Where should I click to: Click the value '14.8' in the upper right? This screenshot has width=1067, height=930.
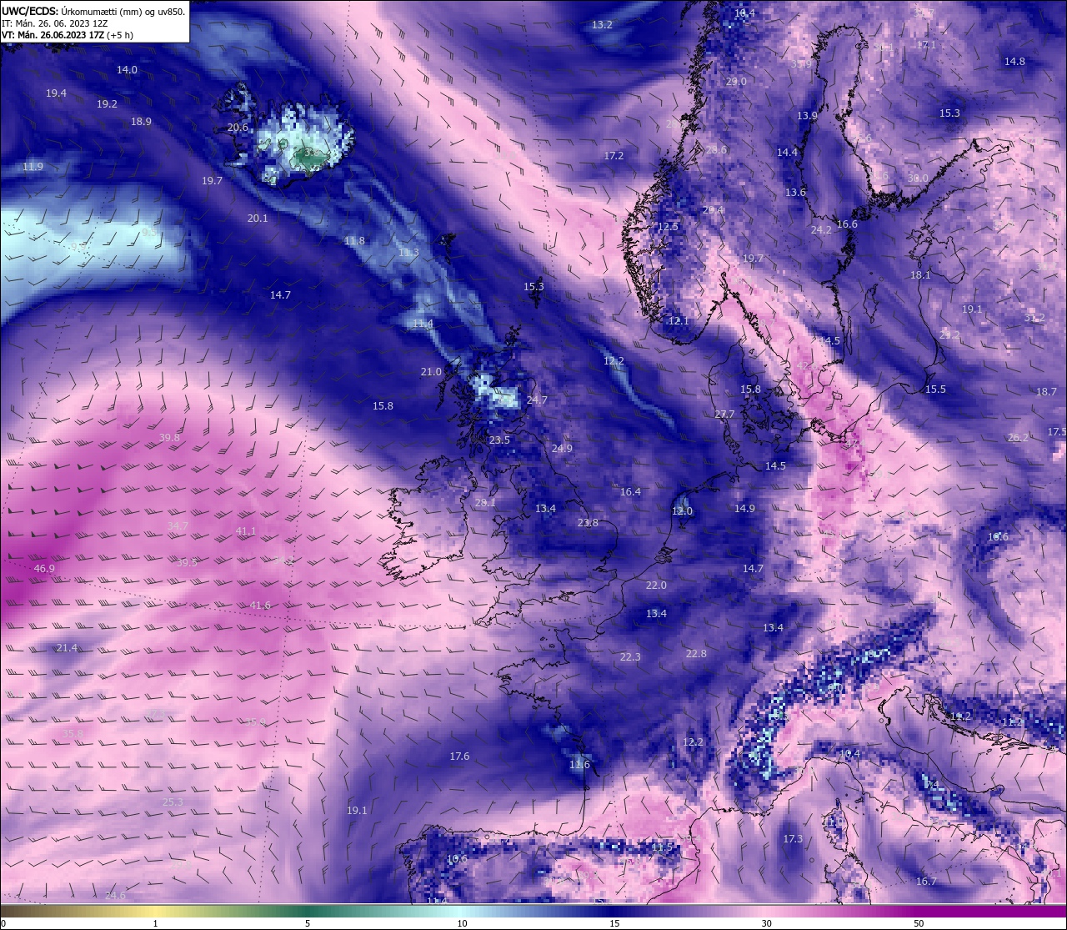(1014, 62)
